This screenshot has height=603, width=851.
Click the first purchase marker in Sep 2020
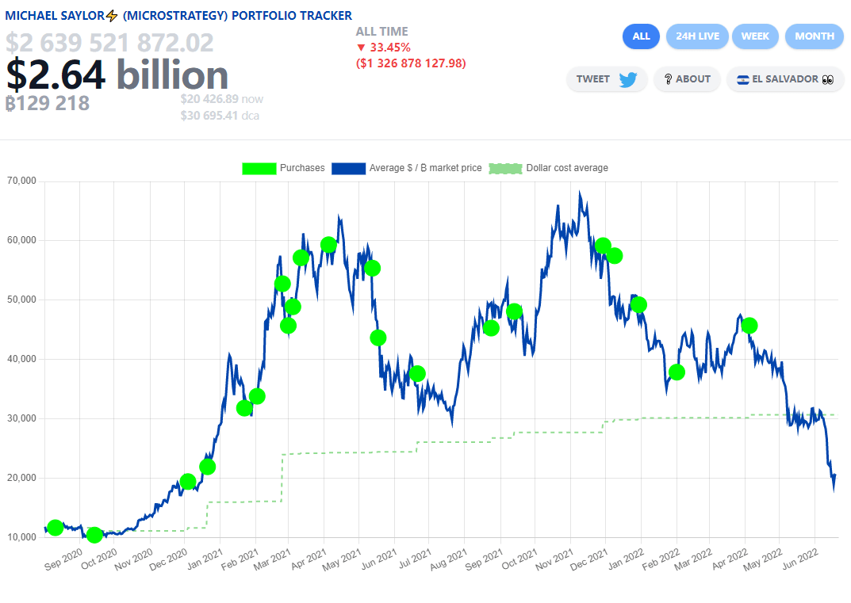[x=55, y=528]
